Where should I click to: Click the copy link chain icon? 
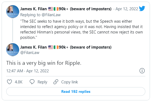(x=56, y=82)
